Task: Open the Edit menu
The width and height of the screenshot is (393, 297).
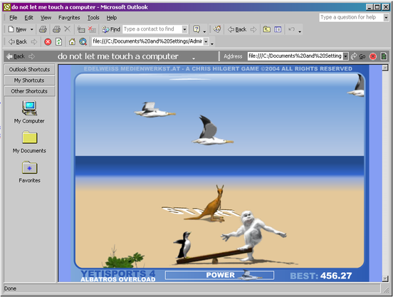Action: click(28, 18)
